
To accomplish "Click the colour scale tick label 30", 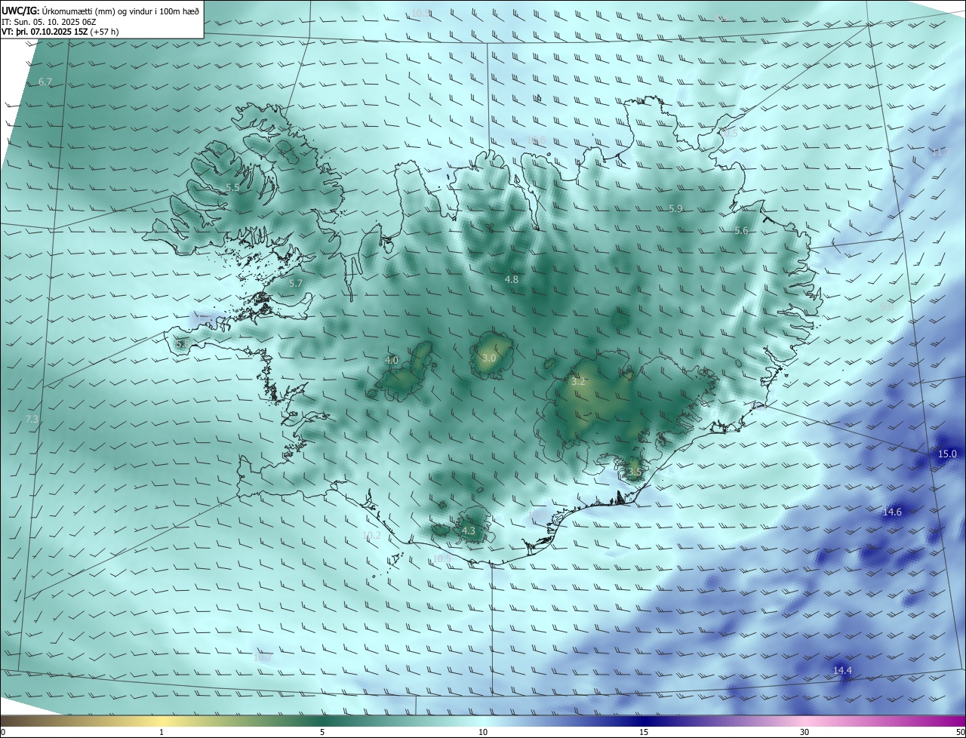I will [x=804, y=732].
